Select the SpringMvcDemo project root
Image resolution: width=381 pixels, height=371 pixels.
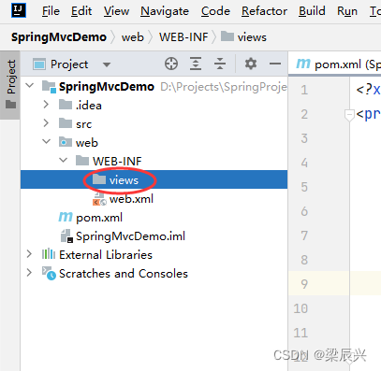[154, 86]
